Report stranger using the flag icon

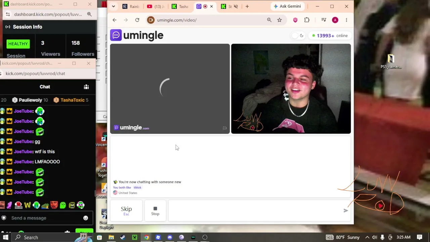[x=224, y=128]
